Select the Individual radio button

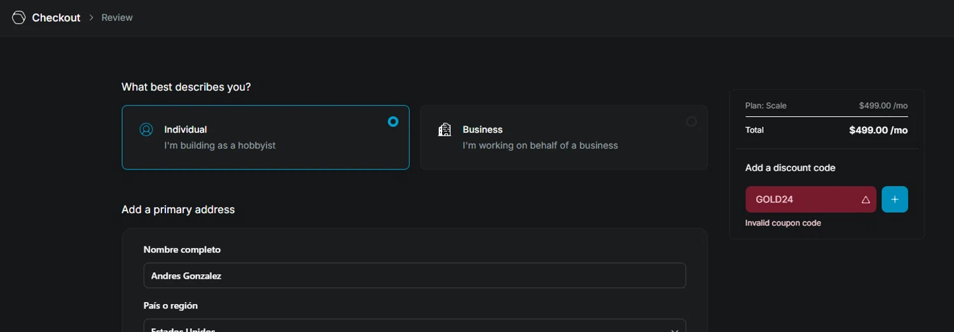[x=393, y=121]
